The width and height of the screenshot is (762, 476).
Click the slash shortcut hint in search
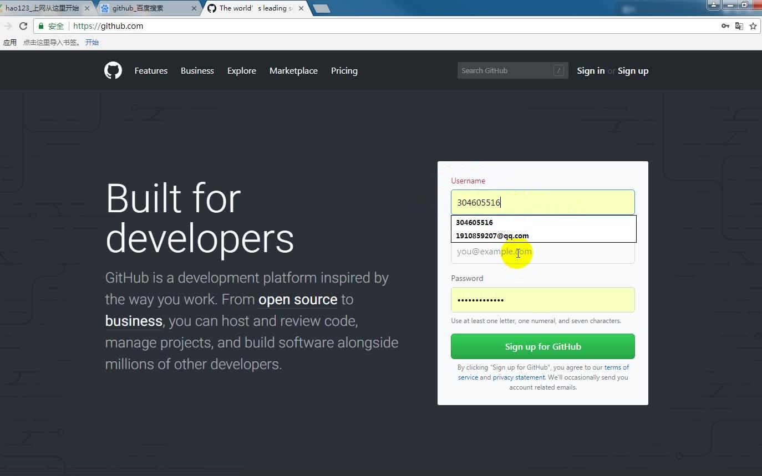pyautogui.click(x=558, y=70)
